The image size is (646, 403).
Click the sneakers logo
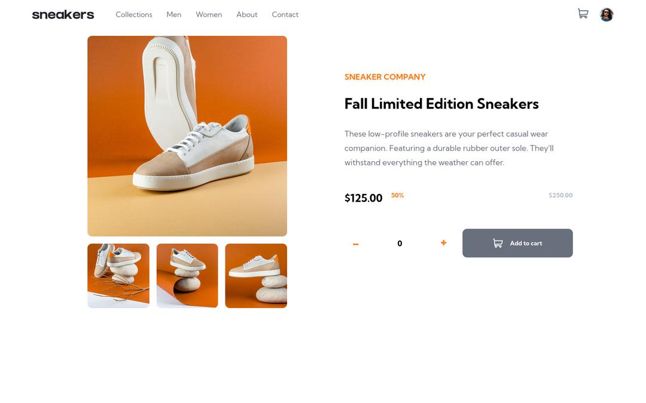(63, 15)
